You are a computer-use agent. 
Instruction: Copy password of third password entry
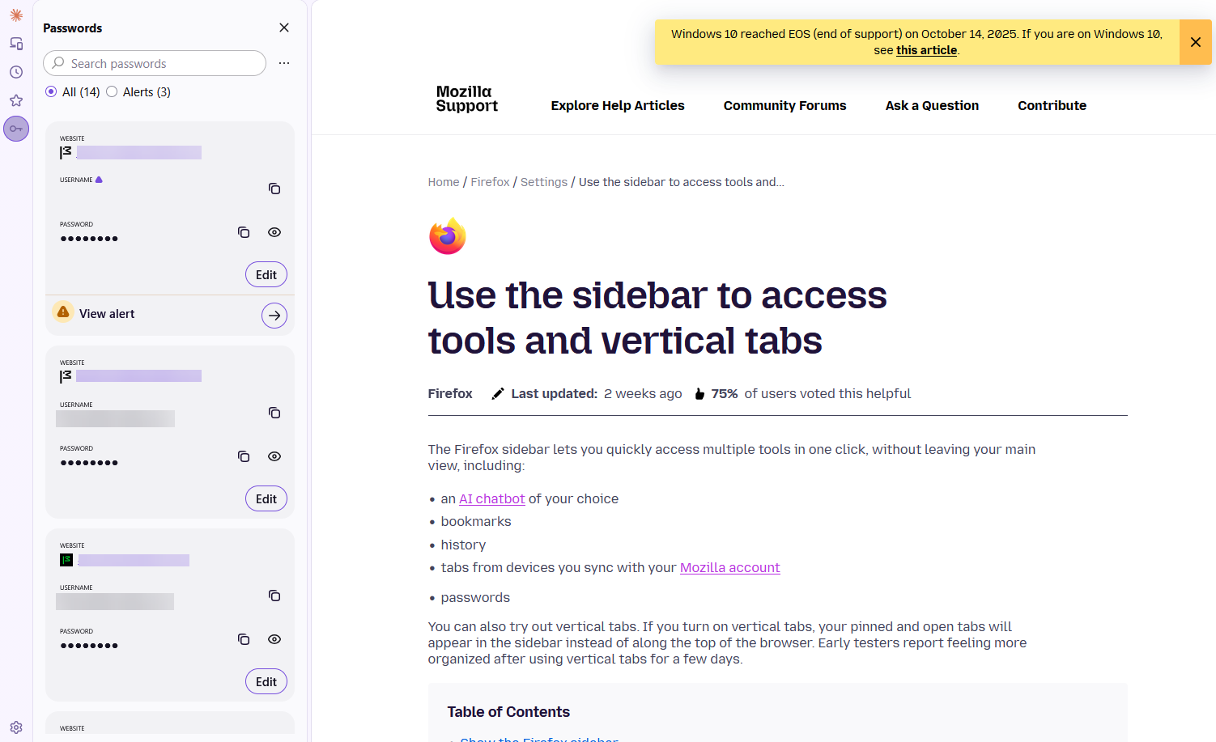(244, 639)
